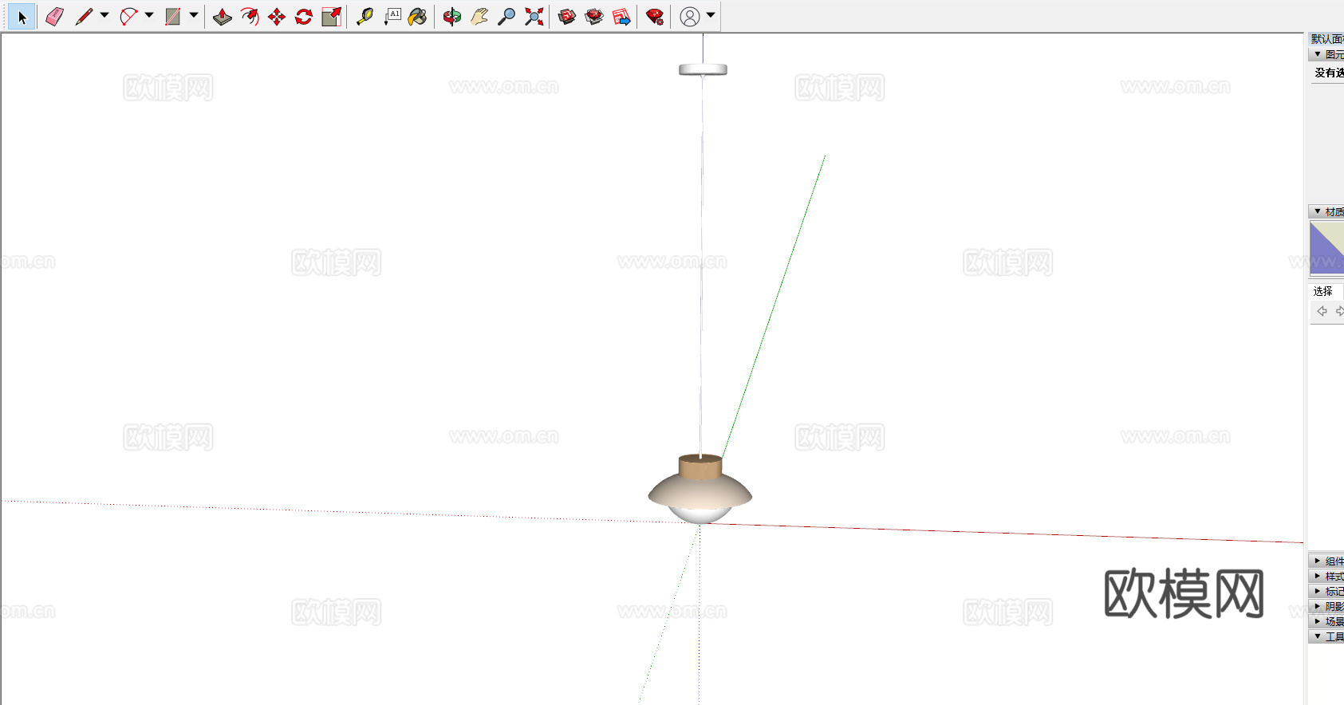Image resolution: width=1344 pixels, height=705 pixels.
Task: Open the Arc tool dropdown arrow
Action: pyautogui.click(x=149, y=15)
